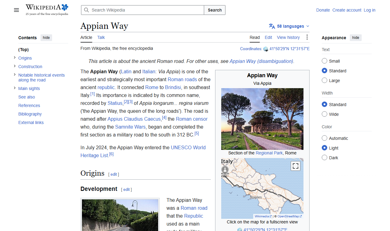The image size is (390, 231).
Task: Click the Naples area on map
Action: click(x=256, y=197)
